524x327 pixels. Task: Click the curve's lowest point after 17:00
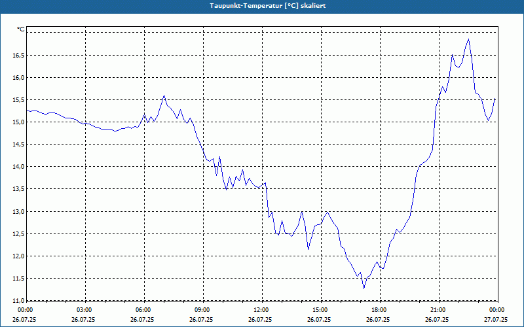364,288
